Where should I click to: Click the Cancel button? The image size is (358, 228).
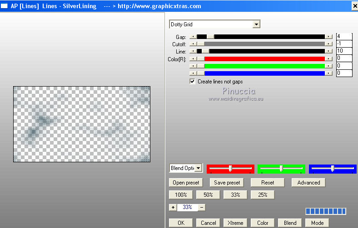[x=208, y=223]
